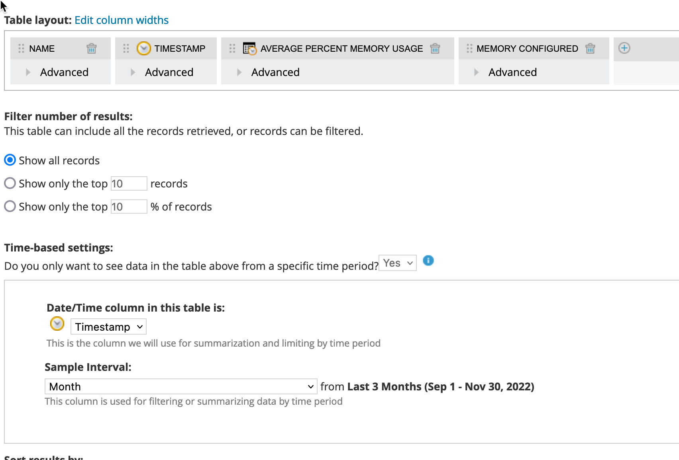Open the Yes time period dropdown
The image size is (679, 460).
397,263
